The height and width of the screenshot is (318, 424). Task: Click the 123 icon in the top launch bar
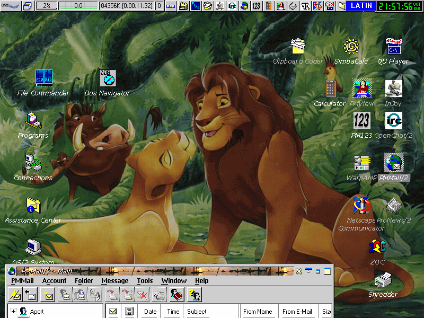click(257, 6)
